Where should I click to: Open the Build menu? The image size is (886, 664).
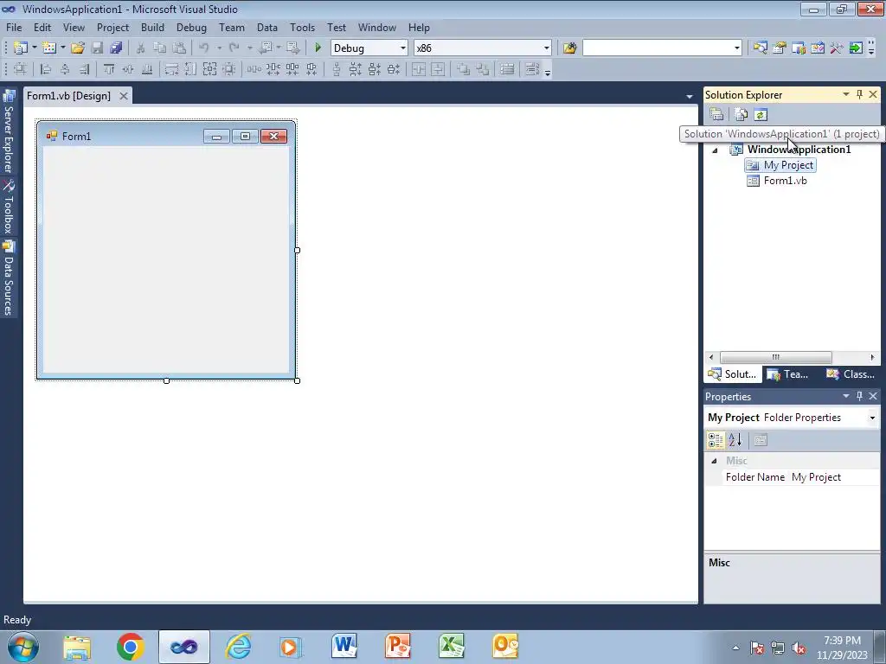click(x=152, y=27)
